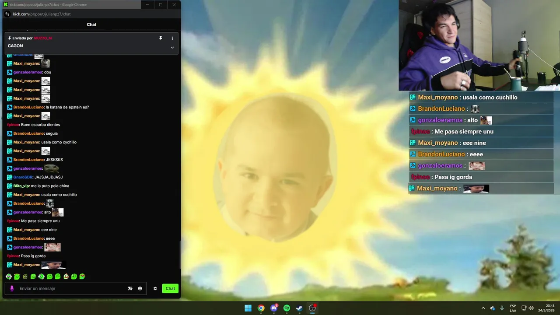Screen dimensions: 560x315
Task: Open Spotify from taskbar
Action: pos(287,308)
